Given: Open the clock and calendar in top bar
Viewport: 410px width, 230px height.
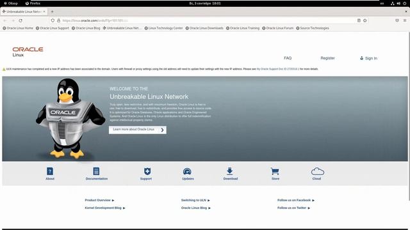Looking at the screenshot, I should point(205,3).
